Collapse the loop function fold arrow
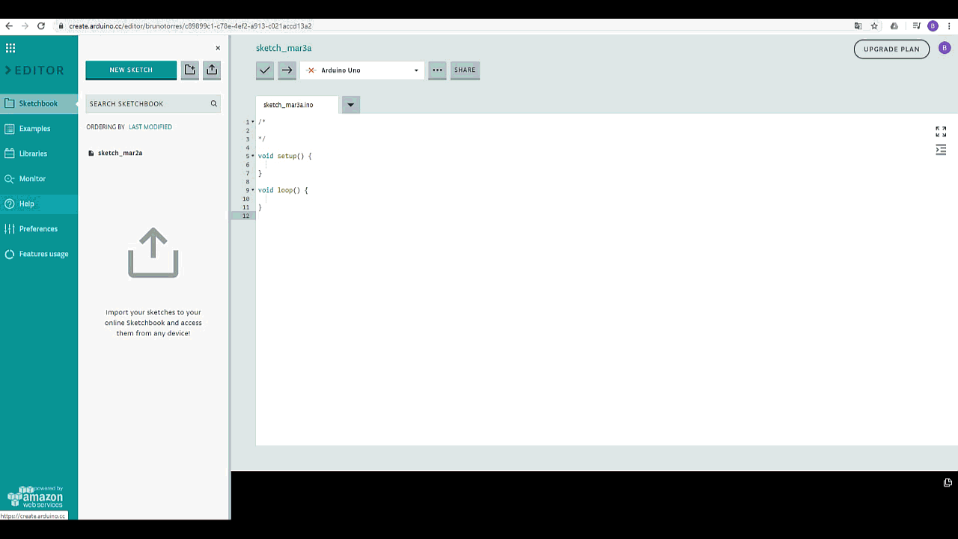Screen dimensions: 958x539 click(253, 190)
